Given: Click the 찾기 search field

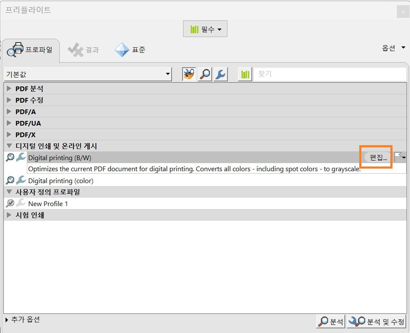Looking at the screenshot, I should 330,74.
